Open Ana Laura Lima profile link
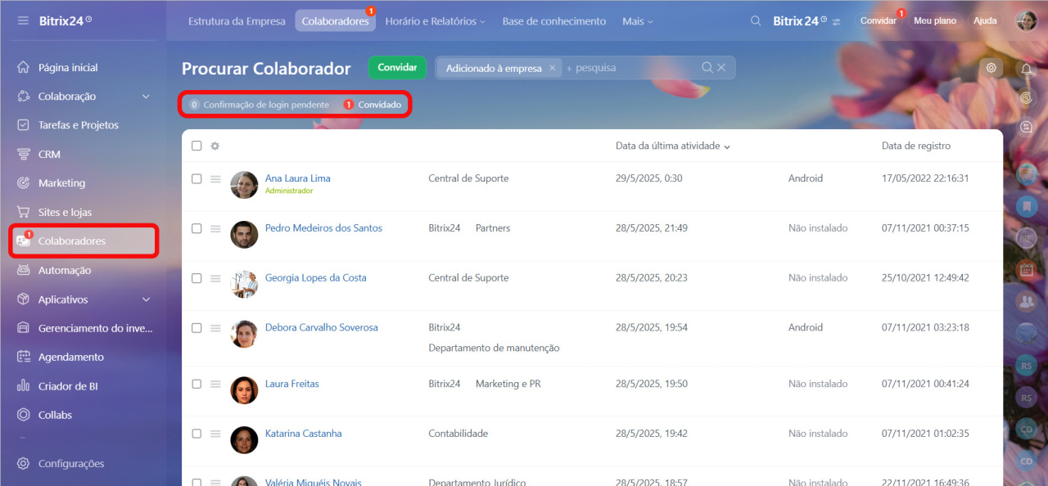The image size is (1048, 486). click(x=298, y=178)
